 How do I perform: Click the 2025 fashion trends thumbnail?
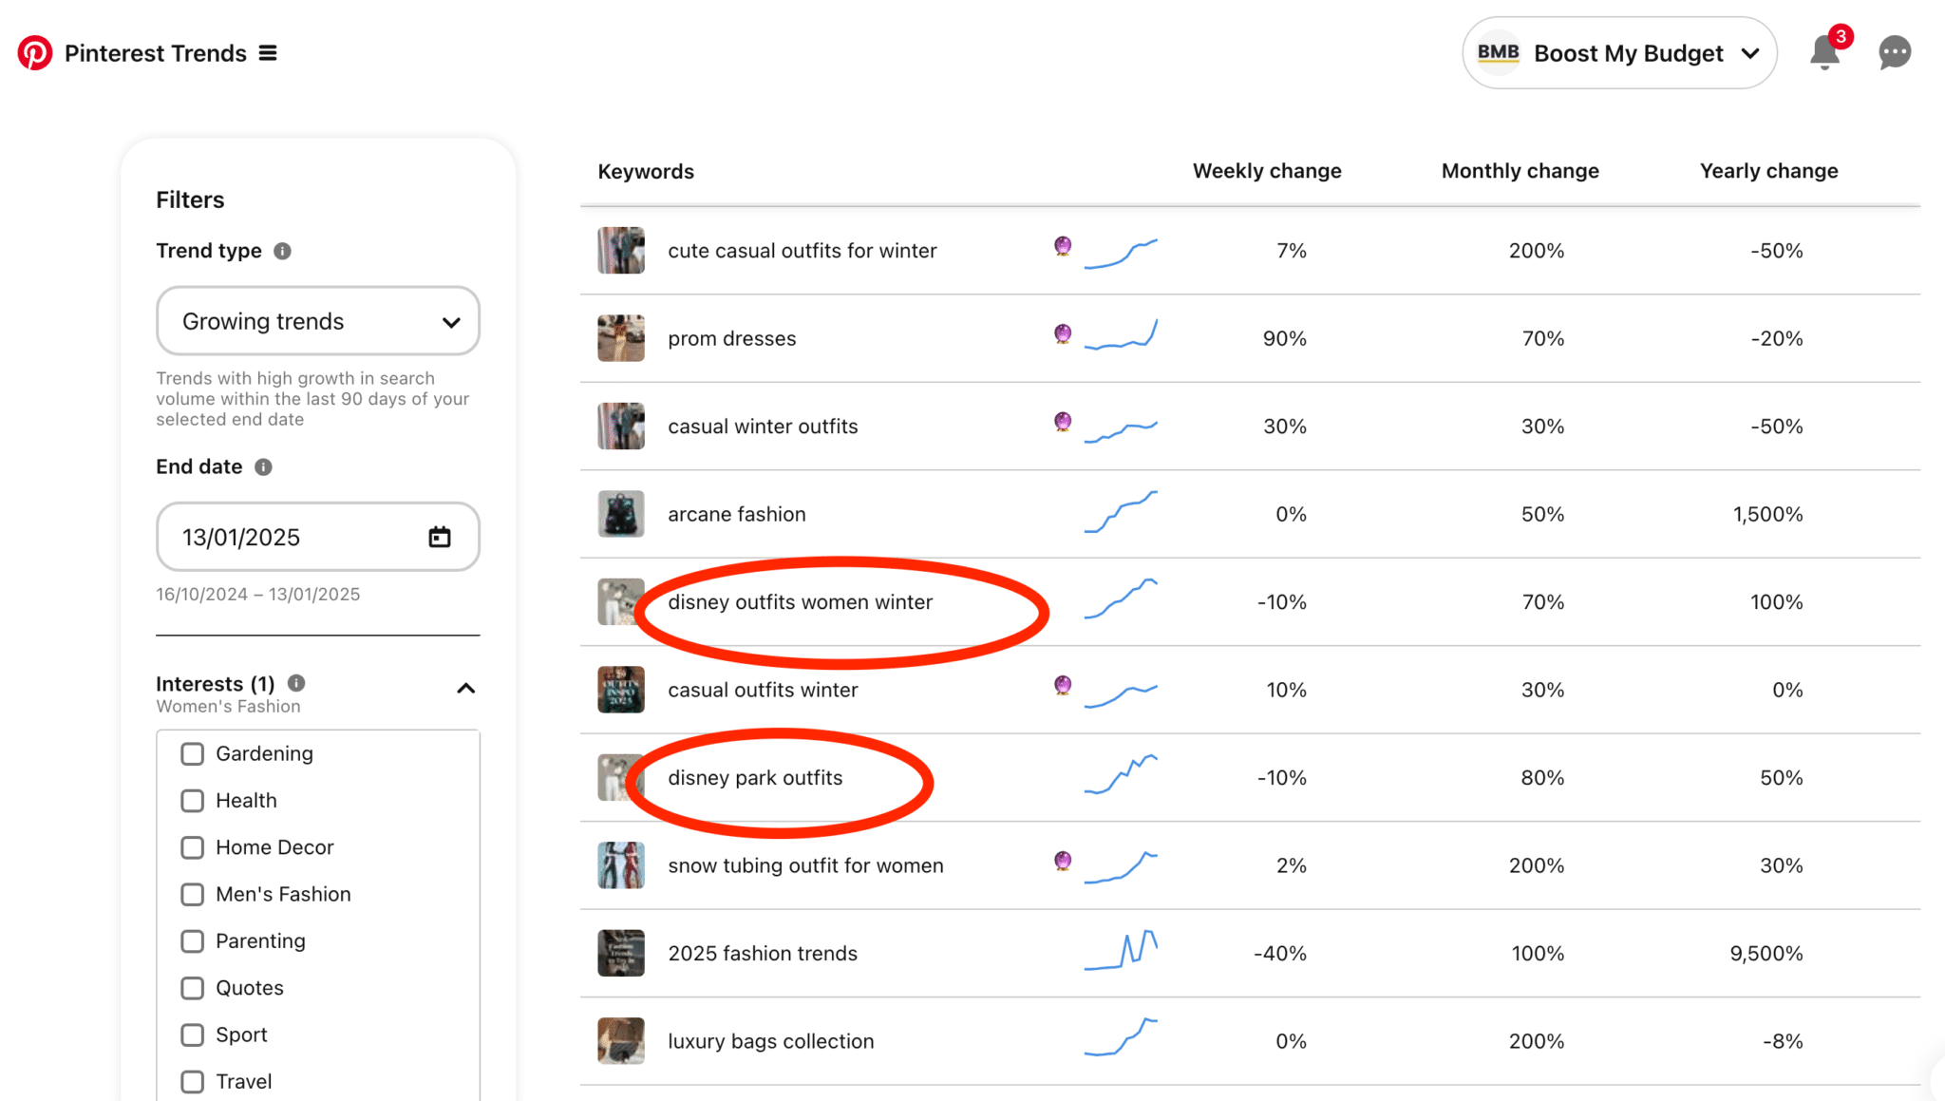pos(621,953)
